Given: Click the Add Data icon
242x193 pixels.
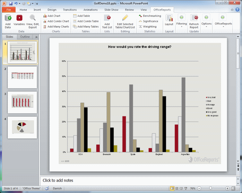Looking at the screenshot, I should tap(8, 18).
